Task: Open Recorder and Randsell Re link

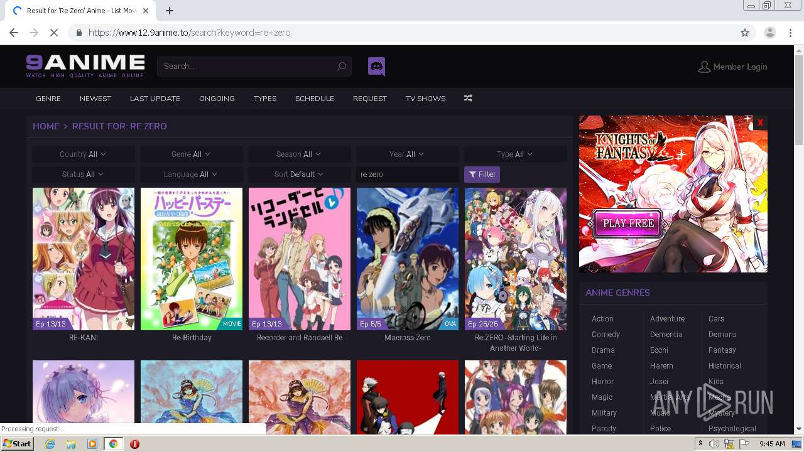Action: coord(300,338)
